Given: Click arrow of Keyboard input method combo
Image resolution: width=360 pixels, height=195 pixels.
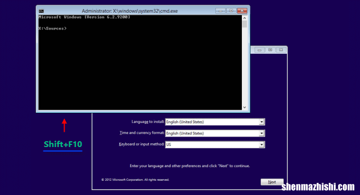Looking at the screenshot, I should (262, 144).
